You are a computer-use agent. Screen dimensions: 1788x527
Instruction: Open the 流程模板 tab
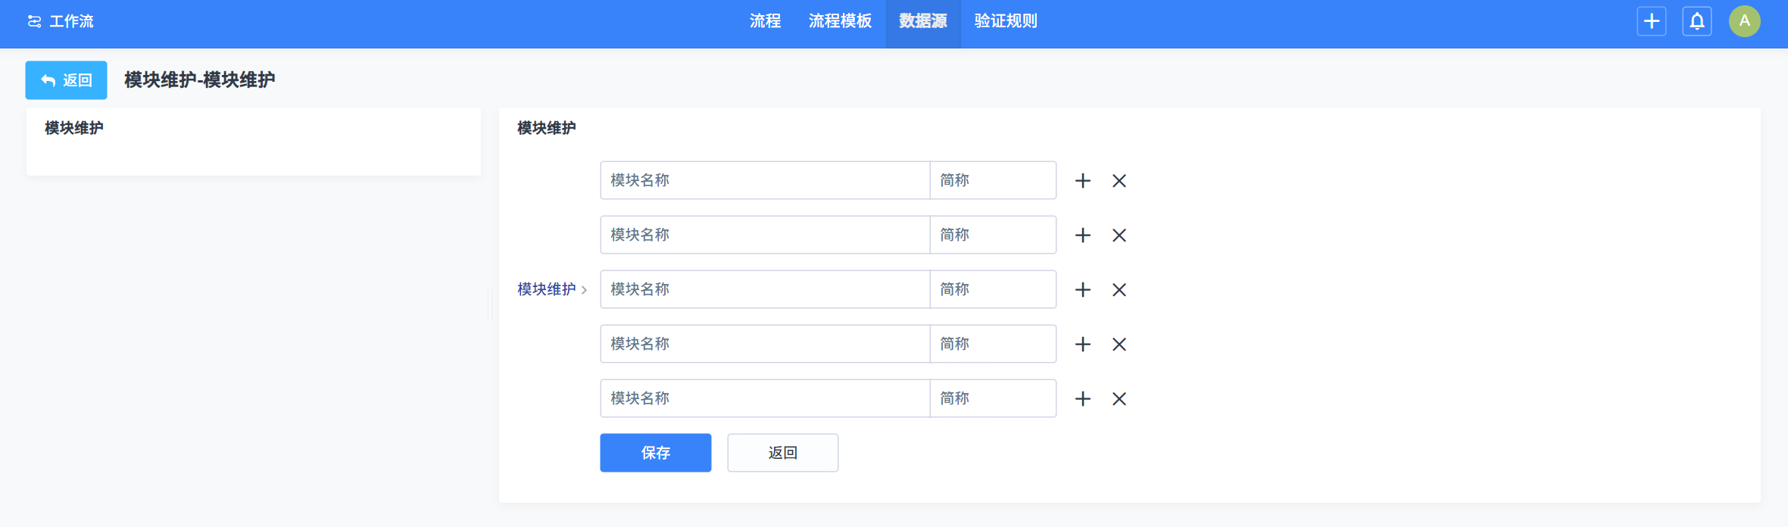840,21
